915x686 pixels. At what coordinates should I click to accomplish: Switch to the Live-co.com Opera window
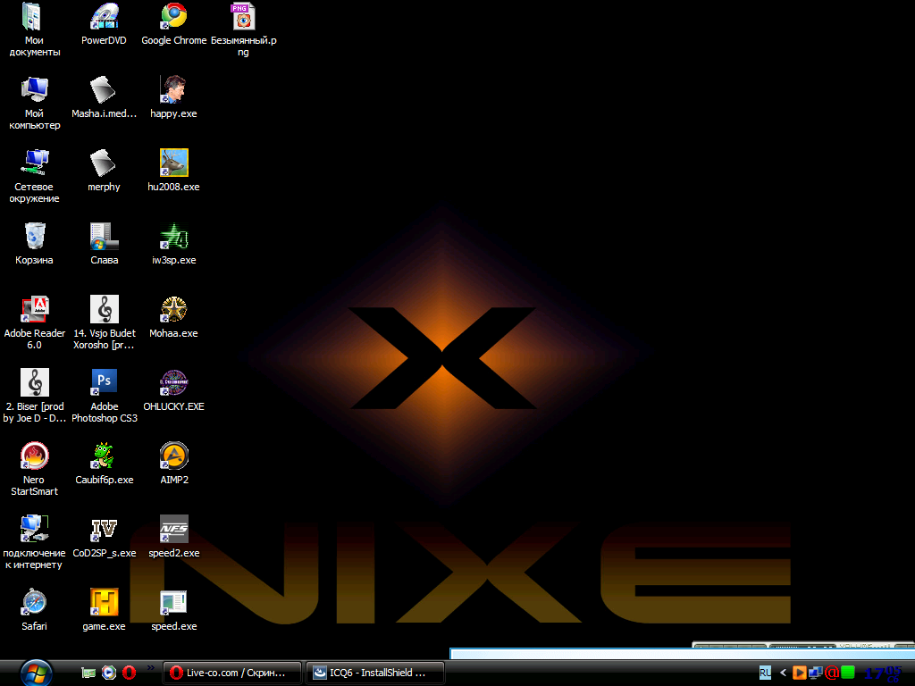click(x=232, y=673)
